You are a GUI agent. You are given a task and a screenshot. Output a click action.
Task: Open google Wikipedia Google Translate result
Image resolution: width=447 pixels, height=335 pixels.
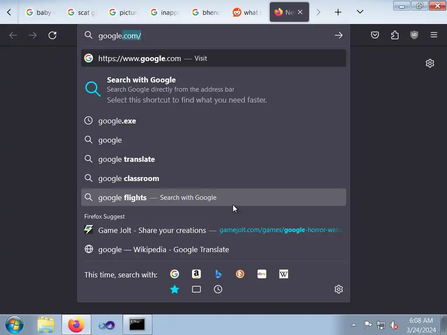[213, 249]
